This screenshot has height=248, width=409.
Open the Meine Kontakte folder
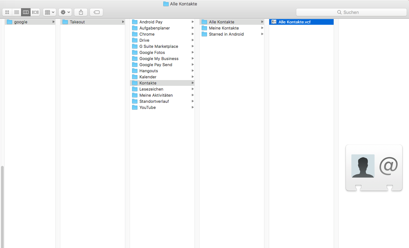(x=232, y=28)
